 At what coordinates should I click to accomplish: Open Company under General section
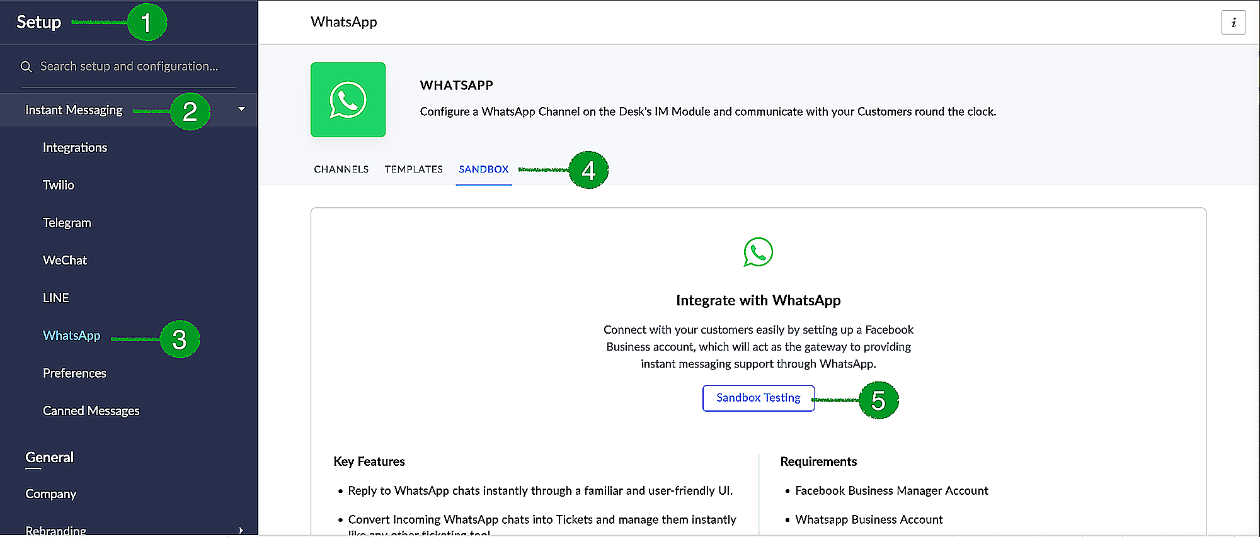tap(51, 494)
